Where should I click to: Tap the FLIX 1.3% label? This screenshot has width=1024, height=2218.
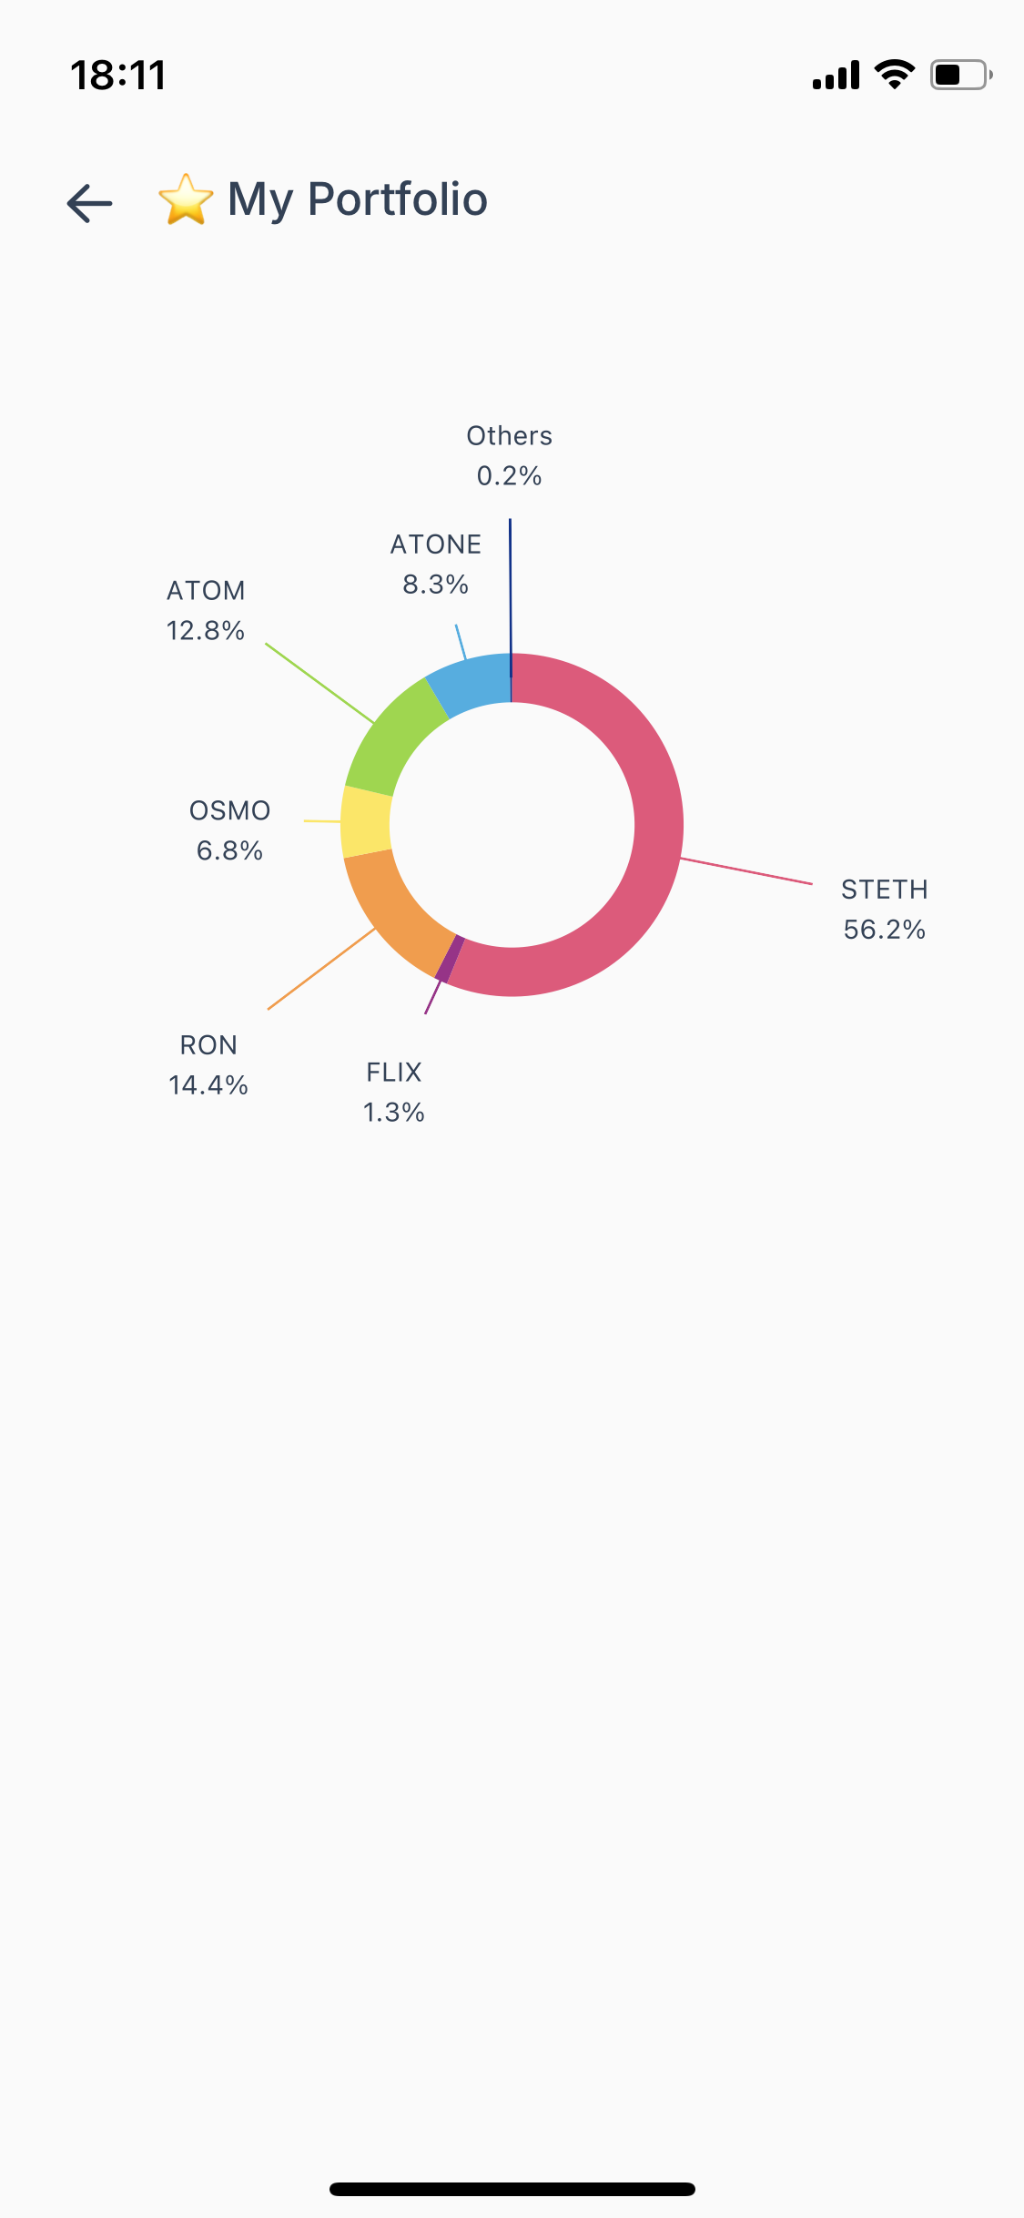point(394,1092)
